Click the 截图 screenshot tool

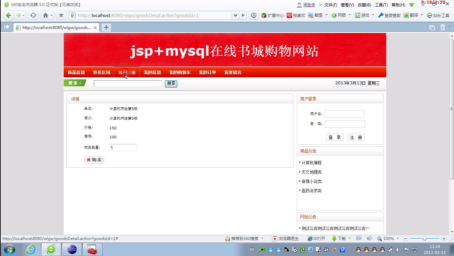[x=315, y=15]
